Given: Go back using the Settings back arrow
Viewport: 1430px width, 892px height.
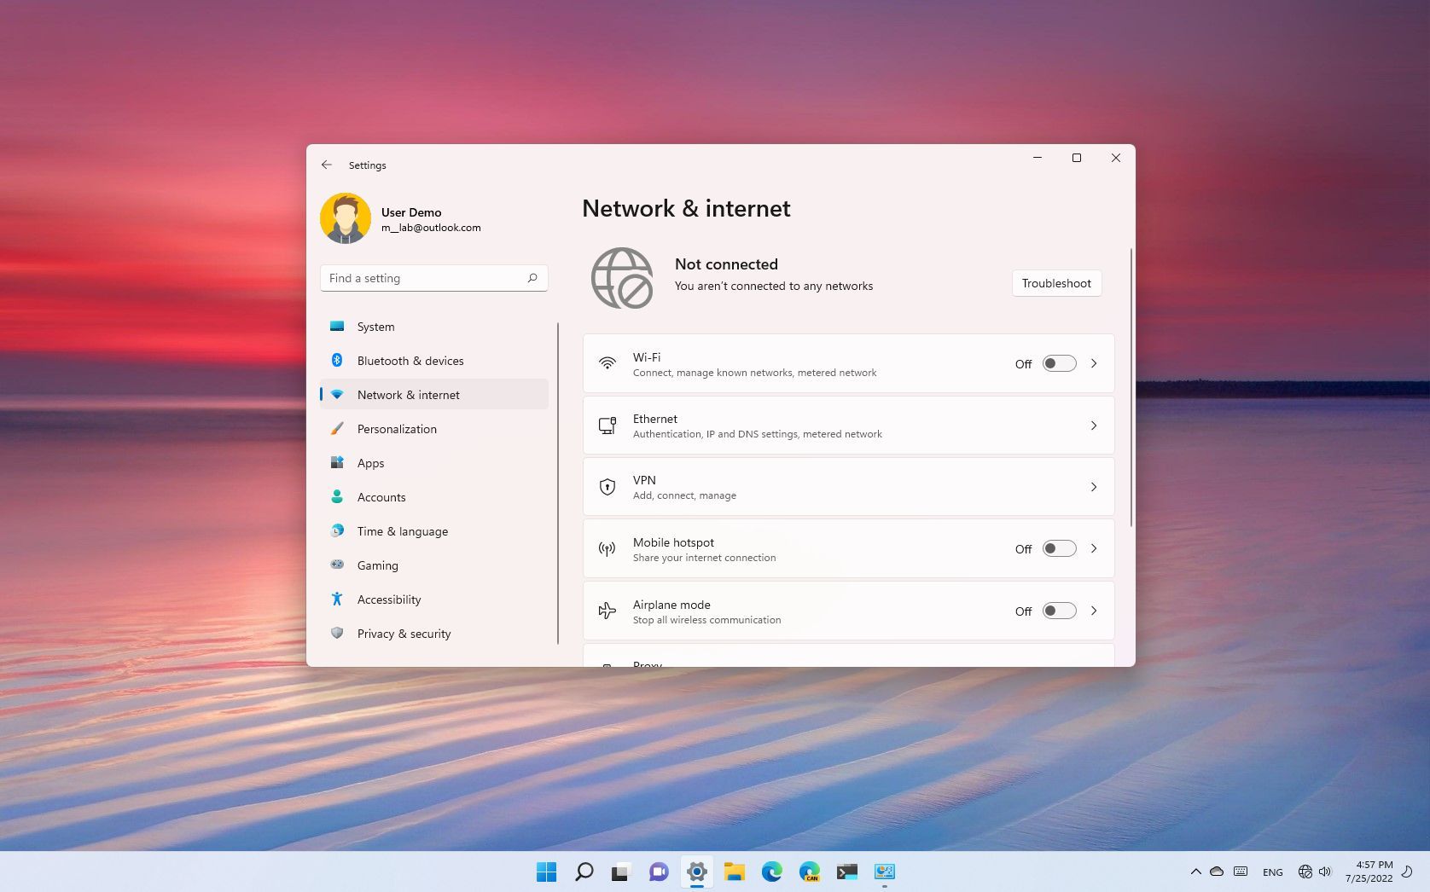Looking at the screenshot, I should click(x=327, y=165).
